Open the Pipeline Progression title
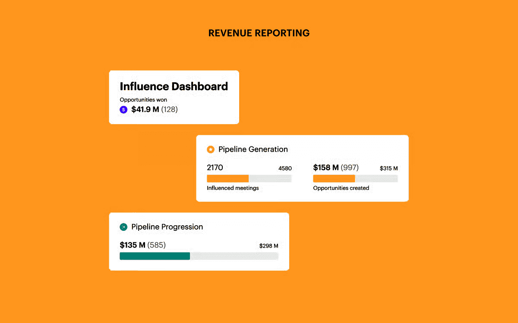The image size is (518, 323). pyautogui.click(x=167, y=227)
